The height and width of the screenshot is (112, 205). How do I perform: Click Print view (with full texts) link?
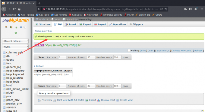coord(71,100)
